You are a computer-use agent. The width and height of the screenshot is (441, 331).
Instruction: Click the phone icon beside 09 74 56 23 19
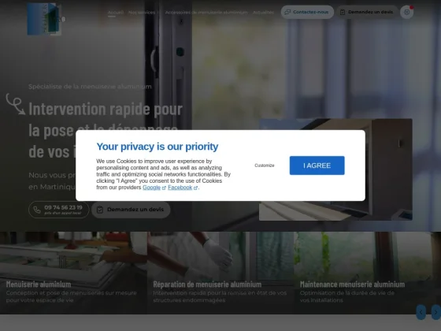[37, 210]
